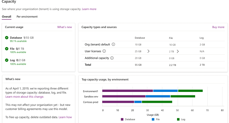Click Environment1 purple database bar segment

click(x=127, y=91)
